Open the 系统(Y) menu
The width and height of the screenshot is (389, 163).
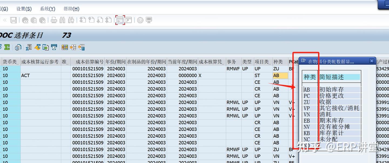point(47,9)
